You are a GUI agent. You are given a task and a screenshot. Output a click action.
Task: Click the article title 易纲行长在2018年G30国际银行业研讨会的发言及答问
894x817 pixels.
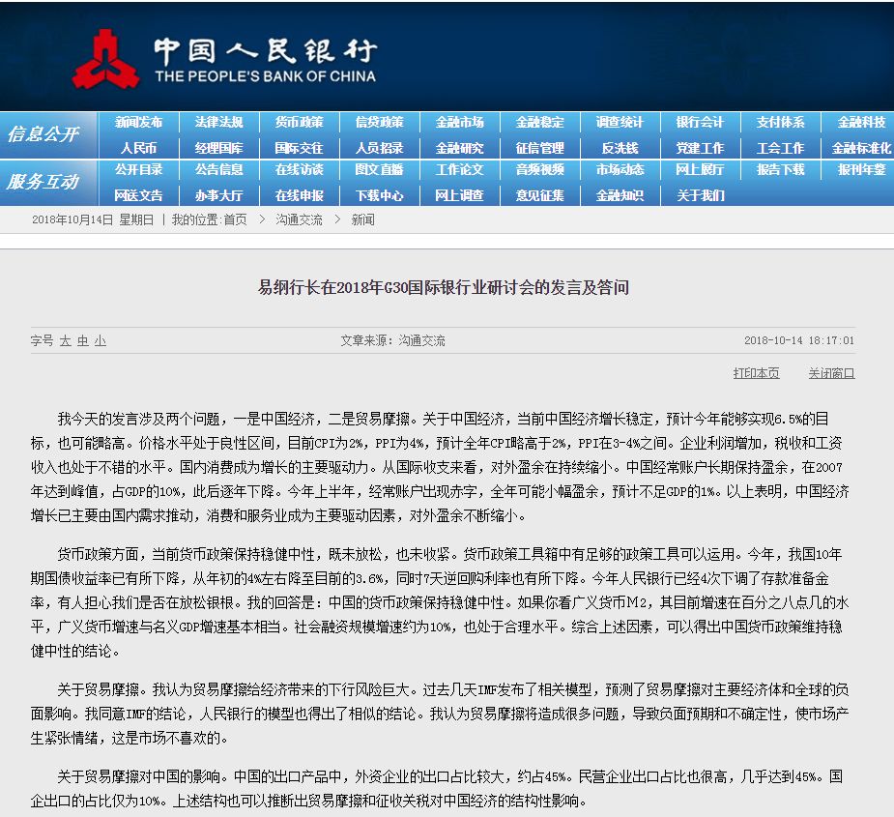[444, 287]
